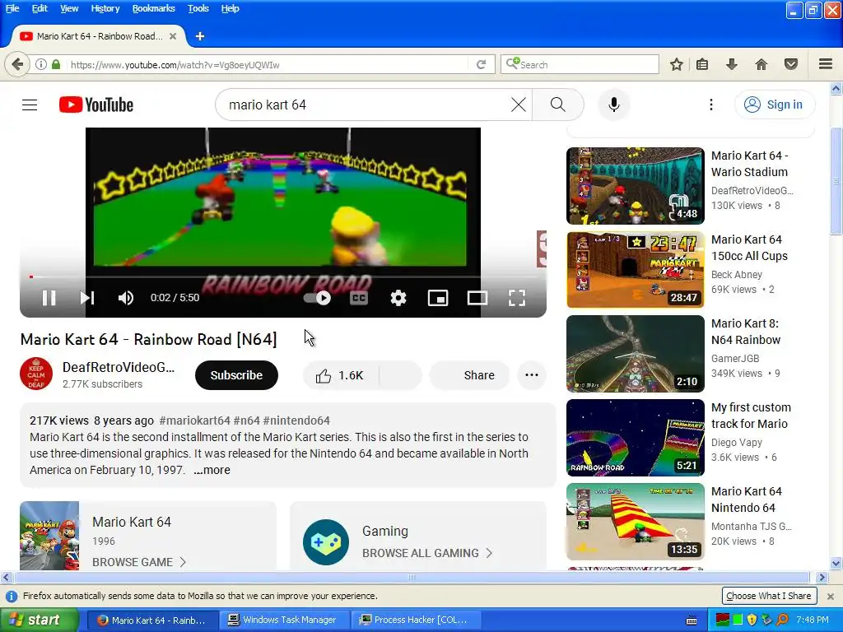Click Choose What I Share button
Screen dimensions: 843x632
click(x=768, y=596)
